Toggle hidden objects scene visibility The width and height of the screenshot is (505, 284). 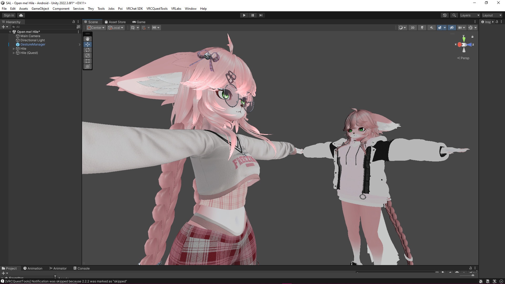(452, 28)
